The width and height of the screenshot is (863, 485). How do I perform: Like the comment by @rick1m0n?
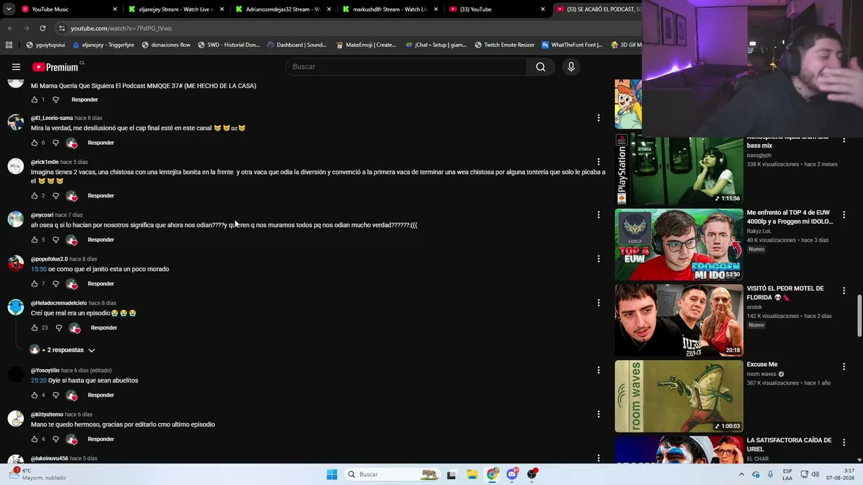point(34,195)
